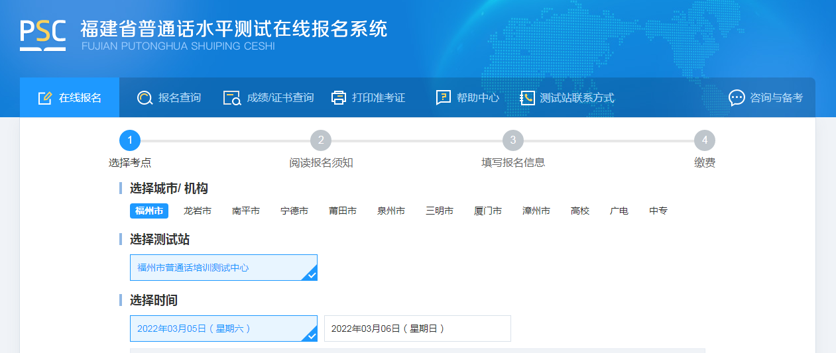Select 福州市普通话培训测试中心 test station

click(x=223, y=268)
